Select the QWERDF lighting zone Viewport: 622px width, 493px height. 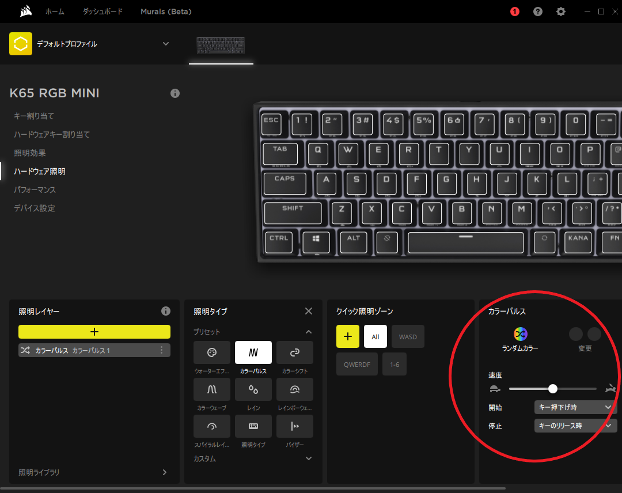[357, 364]
